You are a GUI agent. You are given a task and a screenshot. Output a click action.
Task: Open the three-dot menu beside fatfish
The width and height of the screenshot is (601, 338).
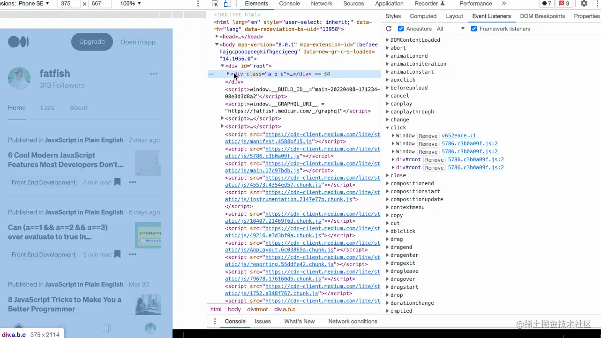[154, 74]
